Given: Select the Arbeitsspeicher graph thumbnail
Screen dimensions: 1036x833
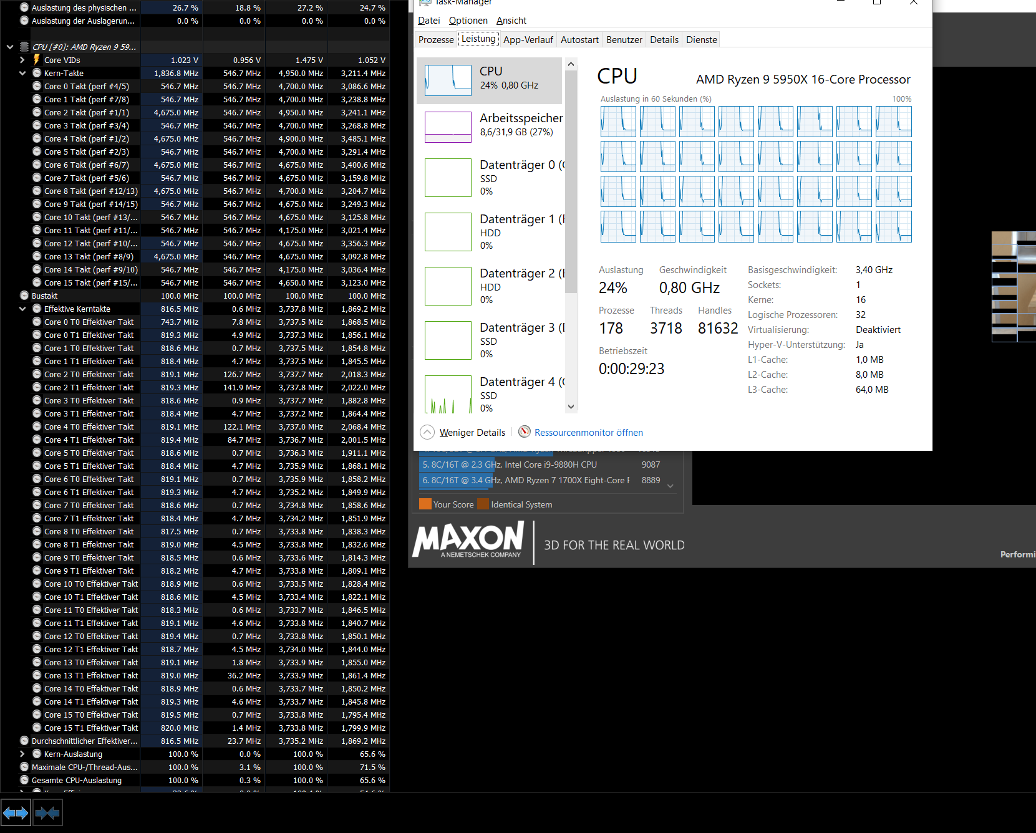Looking at the screenshot, I should pos(448,127).
